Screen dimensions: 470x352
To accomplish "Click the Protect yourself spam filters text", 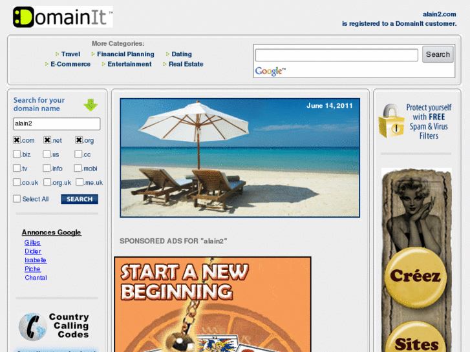I will (429, 121).
